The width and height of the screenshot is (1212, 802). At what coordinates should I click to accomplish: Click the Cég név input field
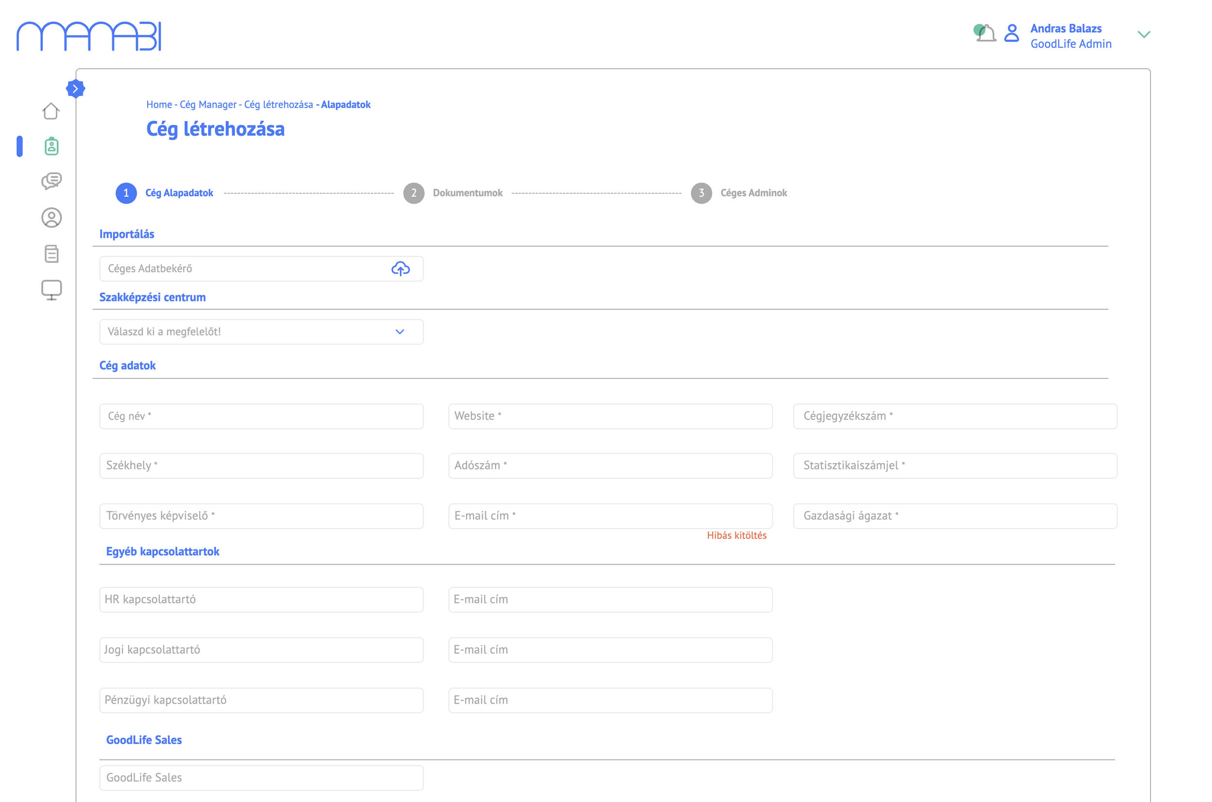(x=261, y=416)
